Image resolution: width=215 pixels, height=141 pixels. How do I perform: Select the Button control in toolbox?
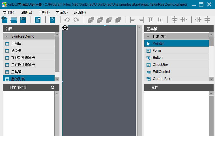(x=158, y=58)
